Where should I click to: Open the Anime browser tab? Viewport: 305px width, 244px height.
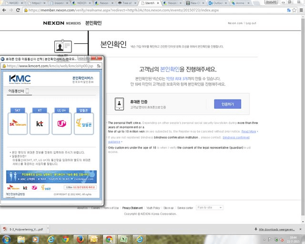241,3
